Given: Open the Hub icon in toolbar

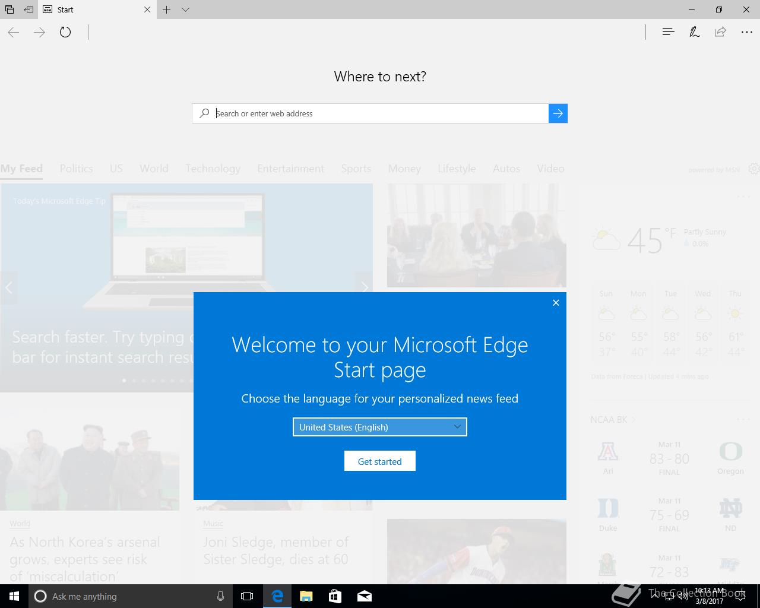Looking at the screenshot, I should [x=668, y=32].
